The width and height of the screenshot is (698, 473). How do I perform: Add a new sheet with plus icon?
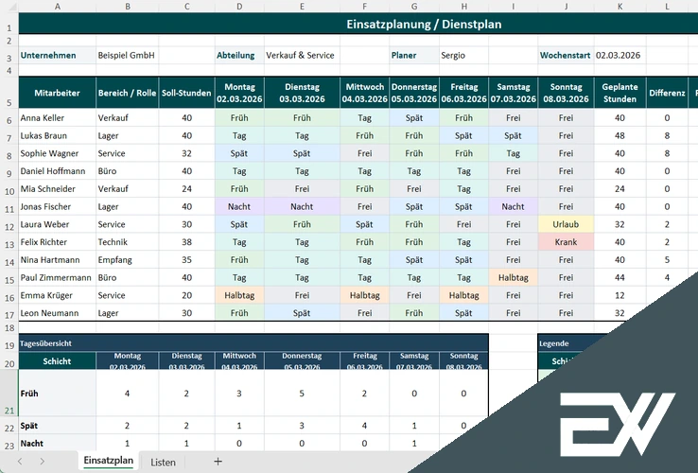click(x=218, y=462)
